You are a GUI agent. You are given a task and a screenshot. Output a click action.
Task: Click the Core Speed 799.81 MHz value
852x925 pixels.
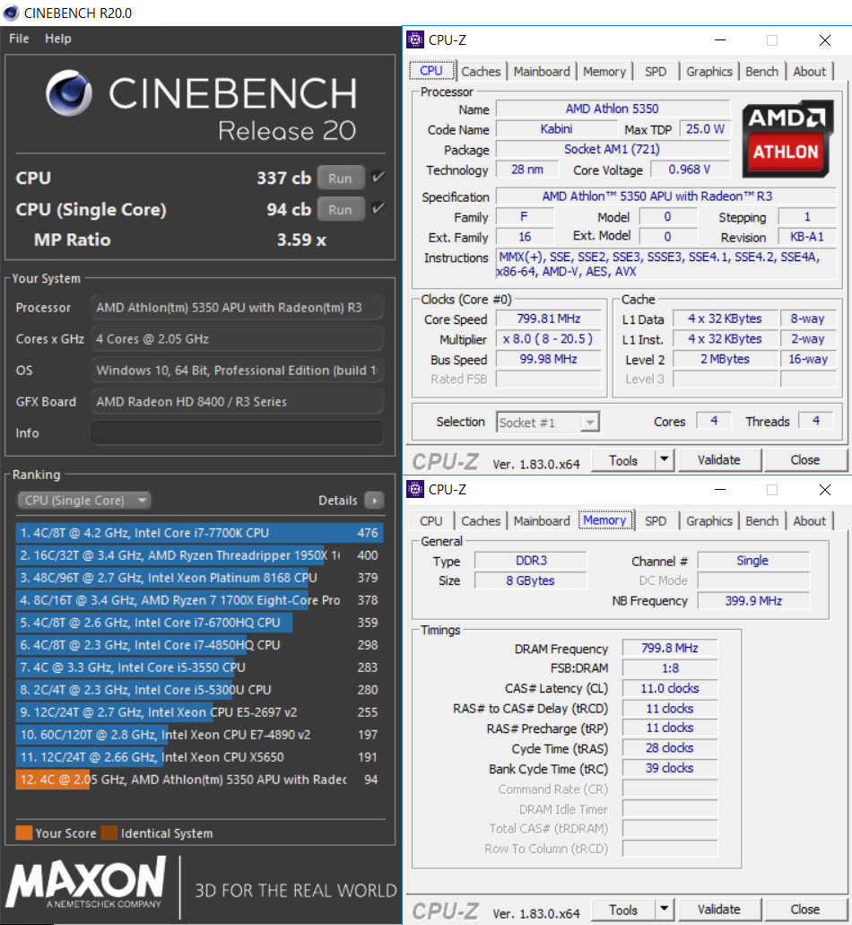click(548, 319)
